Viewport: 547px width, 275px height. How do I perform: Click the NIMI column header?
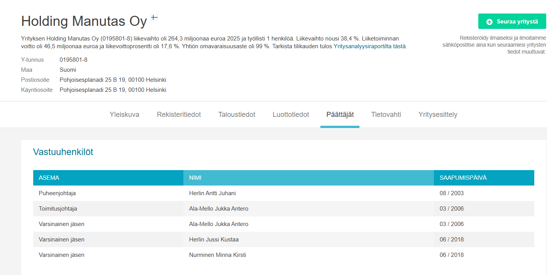pos(308,178)
